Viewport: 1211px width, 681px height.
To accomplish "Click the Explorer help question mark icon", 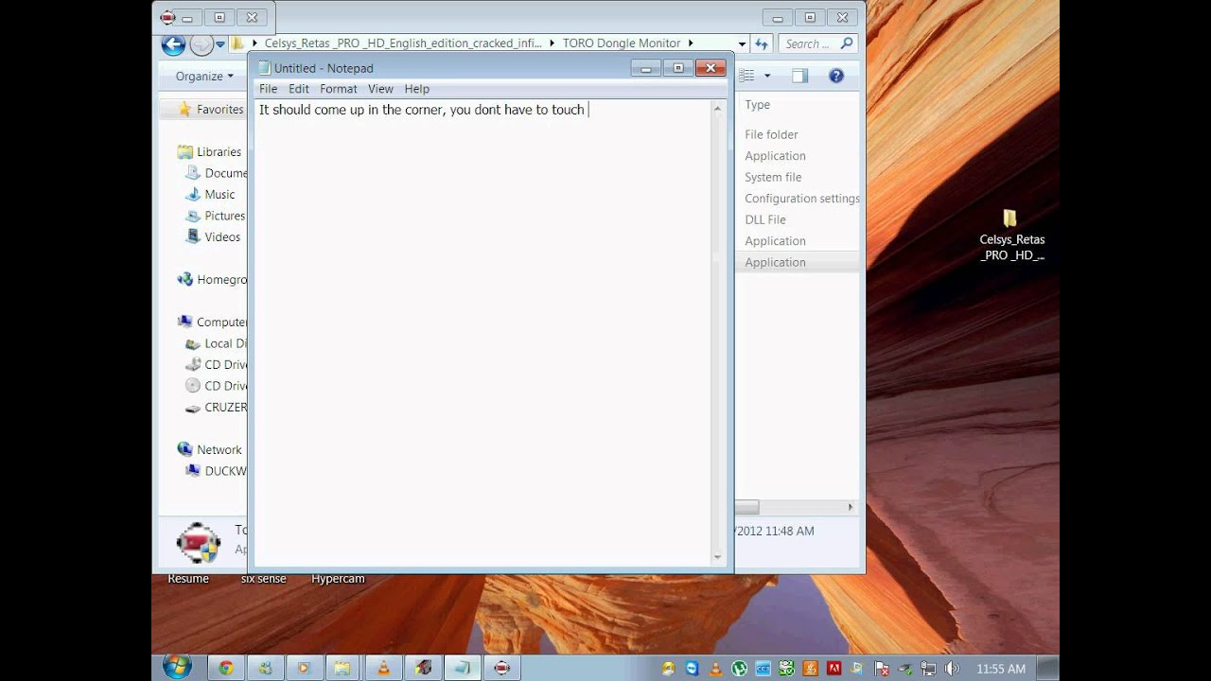I will (x=836, y=76).
